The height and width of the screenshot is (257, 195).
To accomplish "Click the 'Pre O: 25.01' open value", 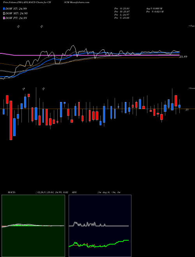I will (x=122, y=9).
